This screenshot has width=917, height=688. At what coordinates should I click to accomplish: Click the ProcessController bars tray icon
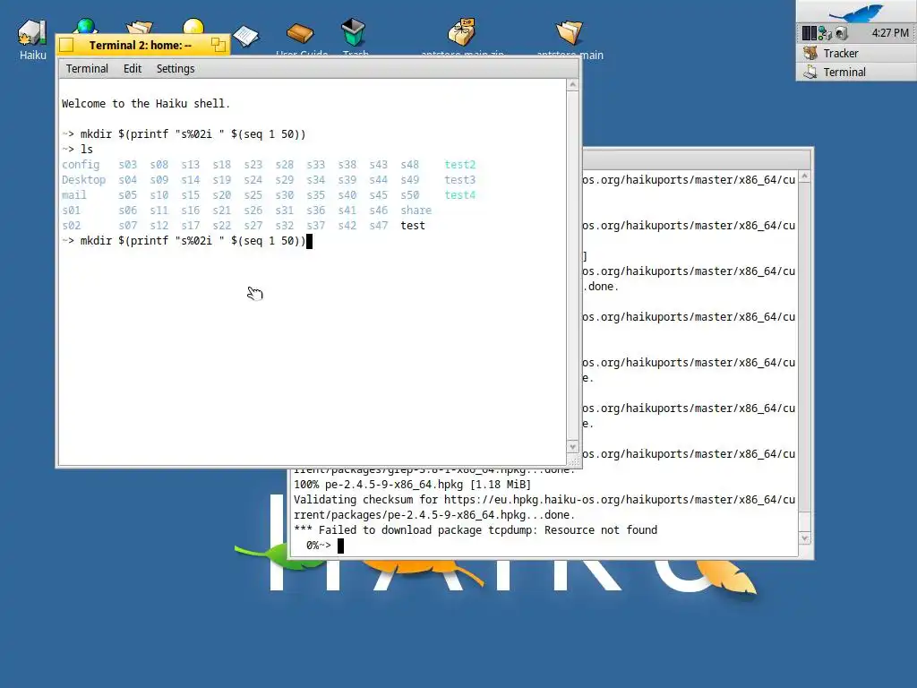810,33
